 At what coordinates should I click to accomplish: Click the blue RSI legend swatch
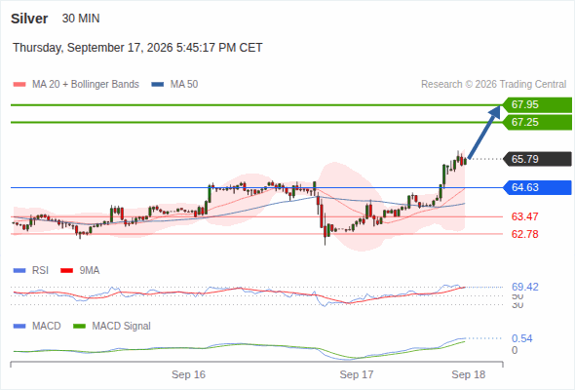point(19,271)
